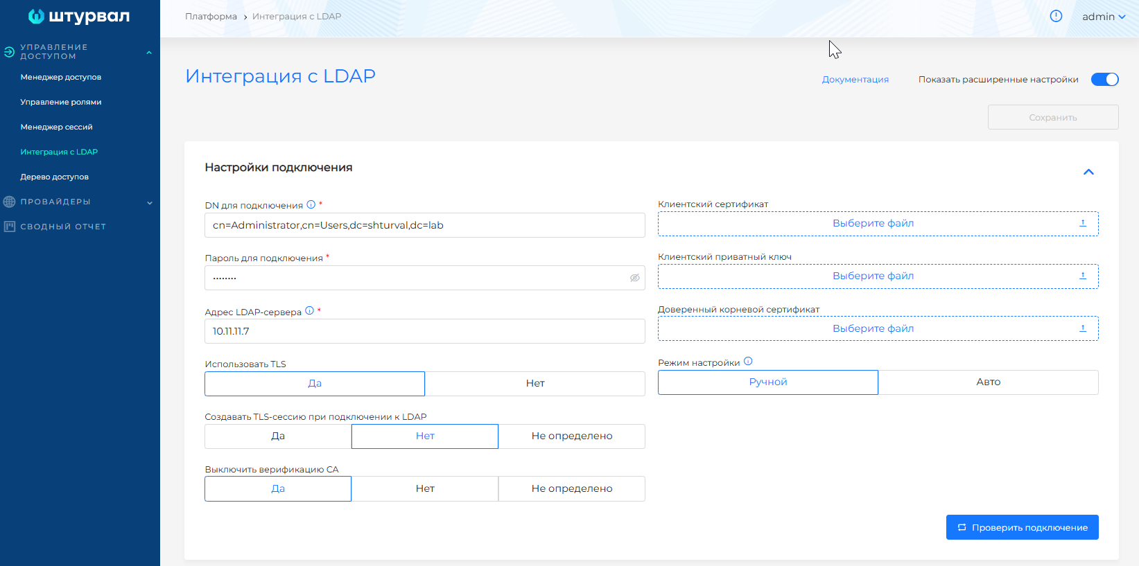Set Режим настройки to Авто
1139x566 pixels.
coord(988,382)
